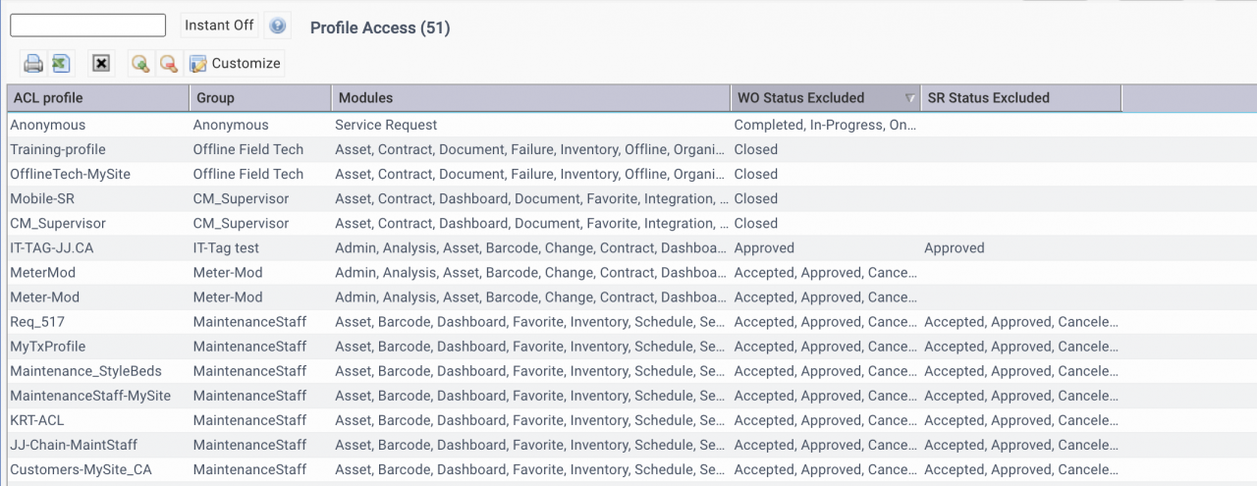1257x486 pixels.
Task: Focus the search text box
Action: (x=87, y=26)
